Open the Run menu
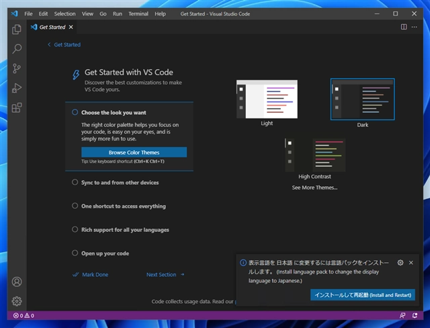Image resolution: width=430 pixels, height=328 pixels. [x=118, y=13]
